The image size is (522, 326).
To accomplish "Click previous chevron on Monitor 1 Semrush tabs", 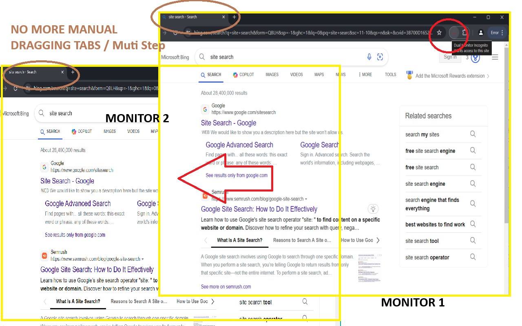I will coord(206,240).
